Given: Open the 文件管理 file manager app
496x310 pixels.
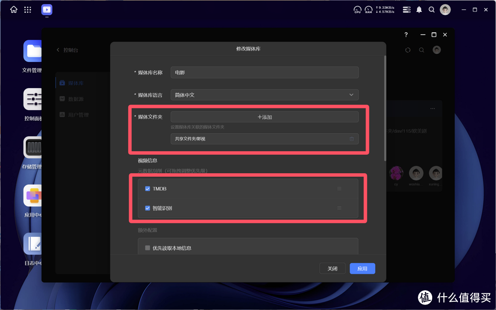Looking at the screenshot, I should tap(32, 56).
